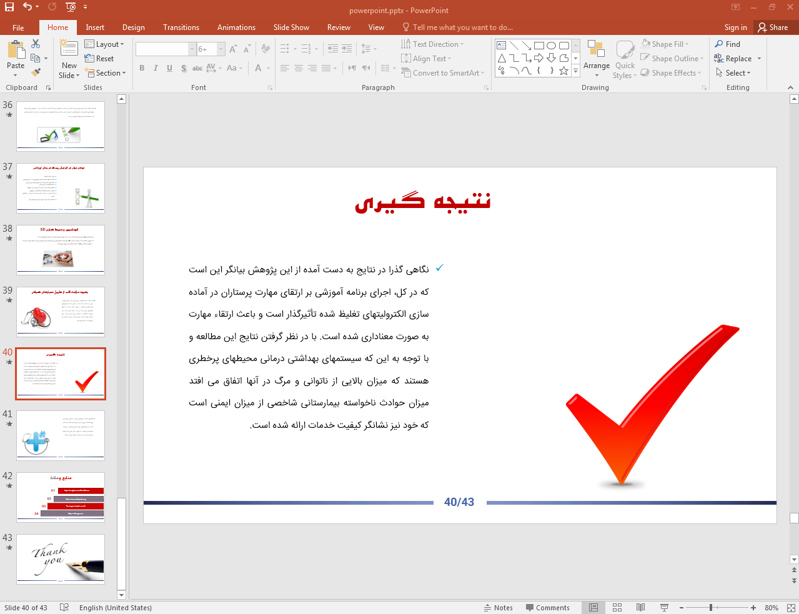The width and height of the screenshot is (799, 614).
Task: Click the Arrange icon
Action: point(597,50)
